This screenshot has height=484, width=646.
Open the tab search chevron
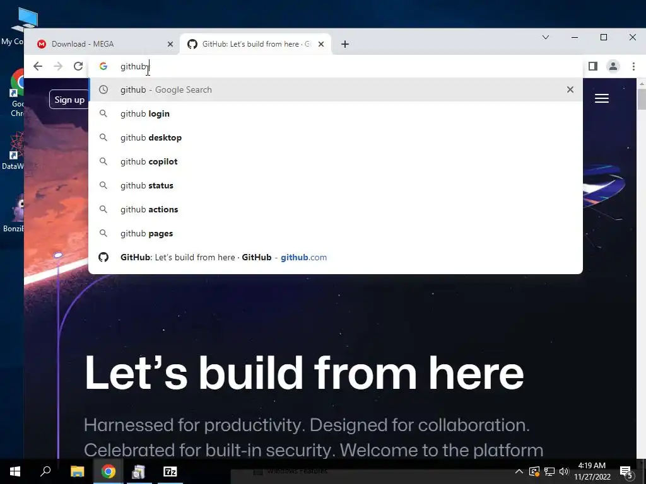point(546,37)
